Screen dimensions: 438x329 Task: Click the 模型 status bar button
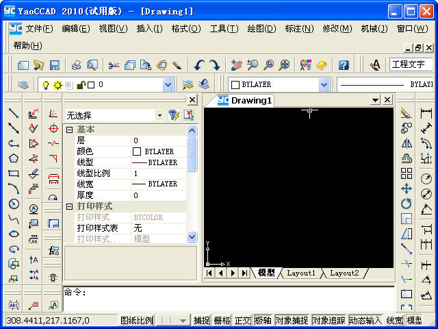coord(414,320)
